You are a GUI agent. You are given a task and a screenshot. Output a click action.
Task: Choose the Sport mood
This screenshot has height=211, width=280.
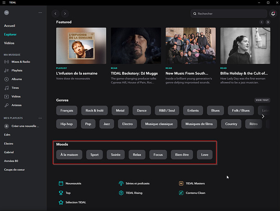pos(95,154)
